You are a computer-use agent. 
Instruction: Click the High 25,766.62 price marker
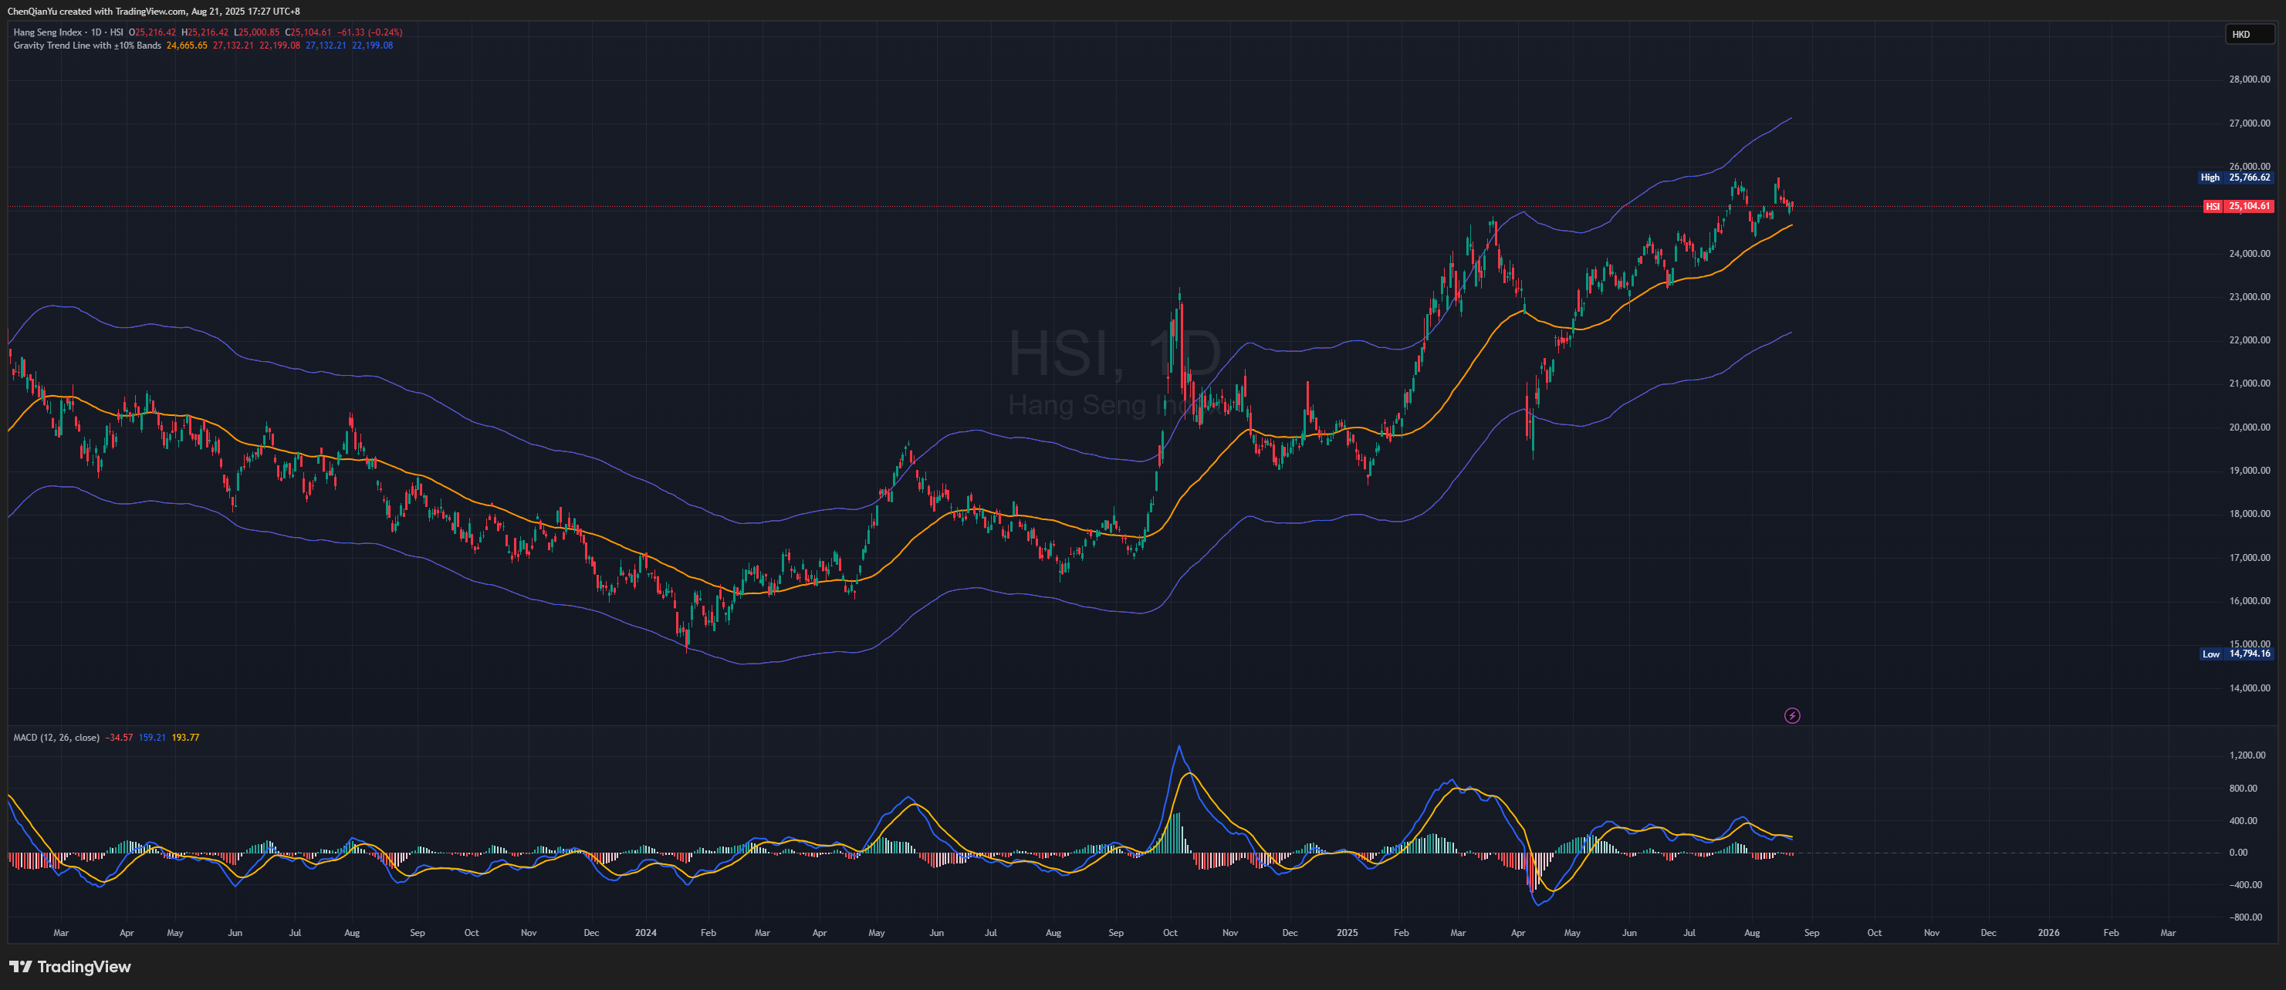pos(2235,177)
